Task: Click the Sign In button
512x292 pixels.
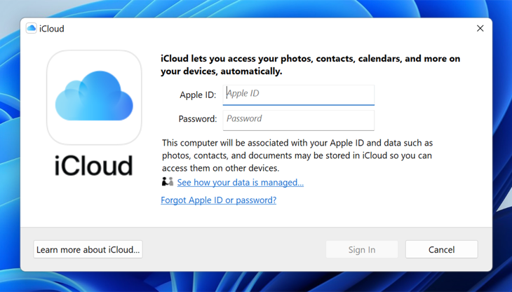Action: point(362,249)
